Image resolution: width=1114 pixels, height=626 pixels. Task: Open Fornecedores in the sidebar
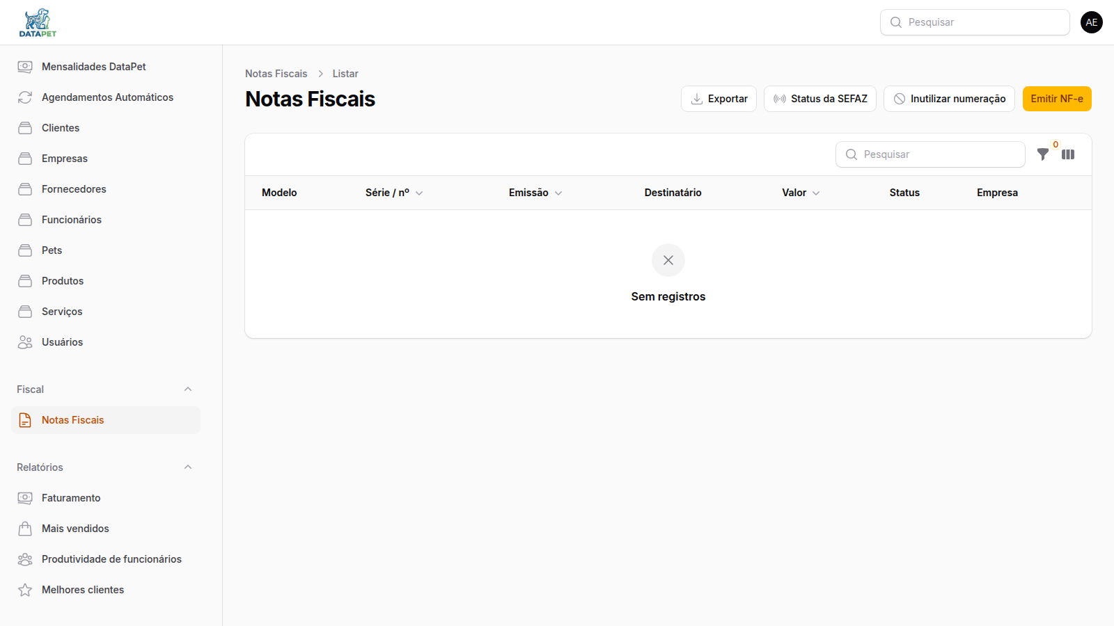106,189
